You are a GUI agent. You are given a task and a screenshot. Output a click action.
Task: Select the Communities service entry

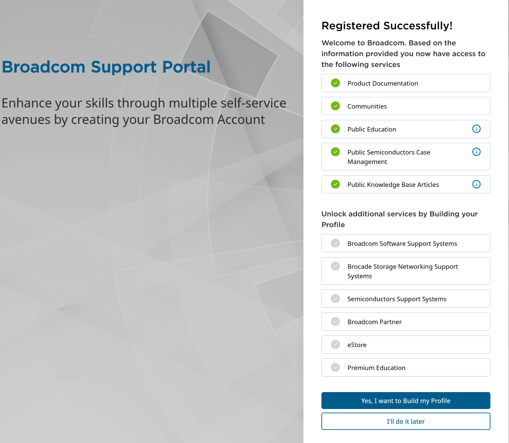pyautogui.click(x=406, y=106)
